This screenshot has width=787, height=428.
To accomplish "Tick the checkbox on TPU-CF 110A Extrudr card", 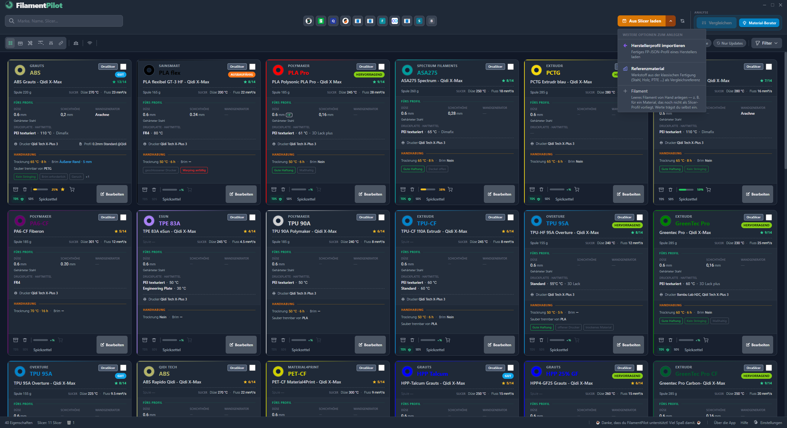I will [511, 217].
